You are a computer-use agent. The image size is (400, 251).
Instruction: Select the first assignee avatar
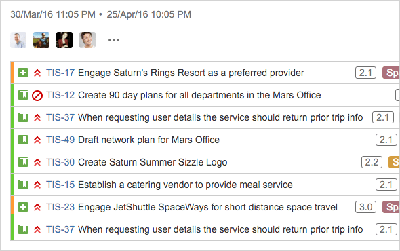click(x=18, y=40)
